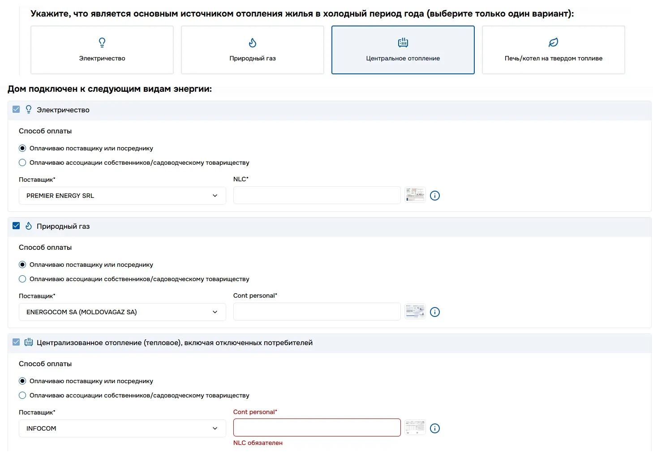Uncheck the Природный газ energy checkbox
This screenshot has width=653, height=453.
point(16,226)
